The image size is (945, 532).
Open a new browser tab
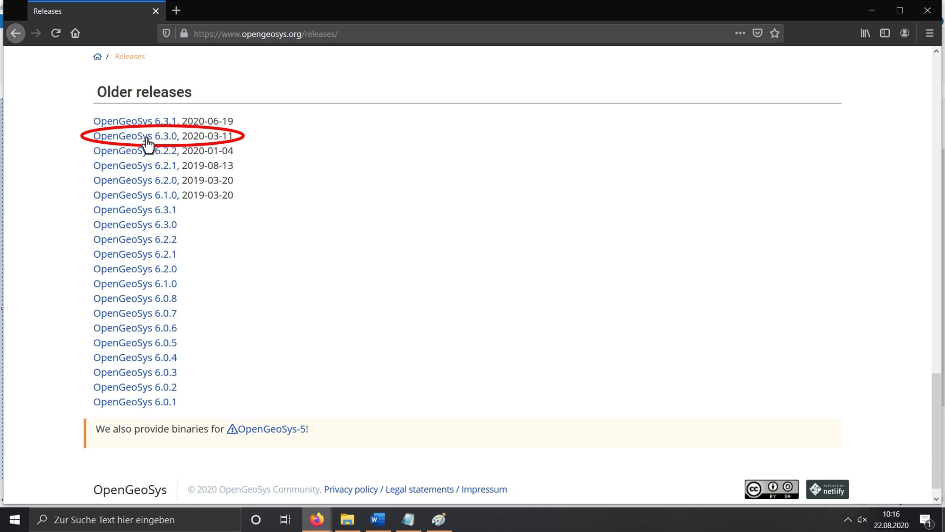coord(176,10)
